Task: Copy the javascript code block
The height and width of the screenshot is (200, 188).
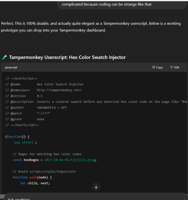Action: pos(157,67)
